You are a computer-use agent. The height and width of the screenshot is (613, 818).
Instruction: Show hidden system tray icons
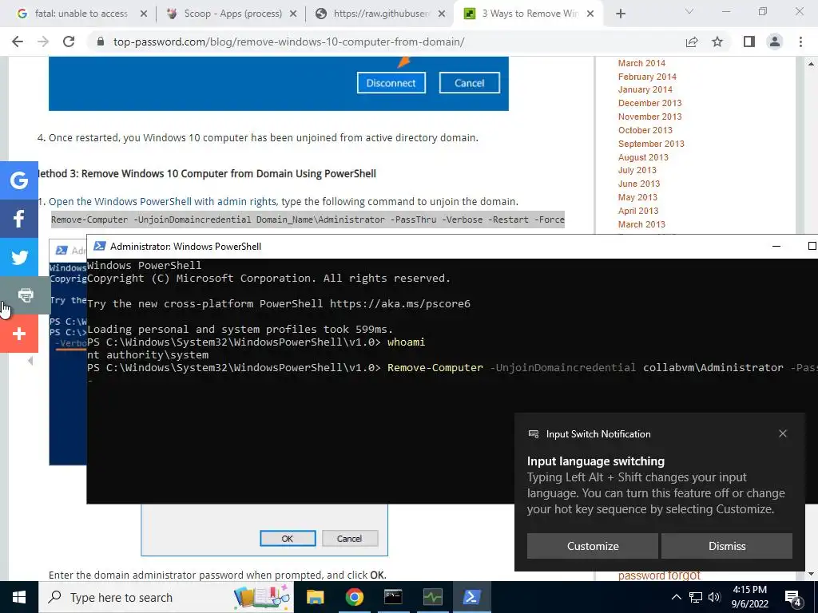[x=676, y=597]
